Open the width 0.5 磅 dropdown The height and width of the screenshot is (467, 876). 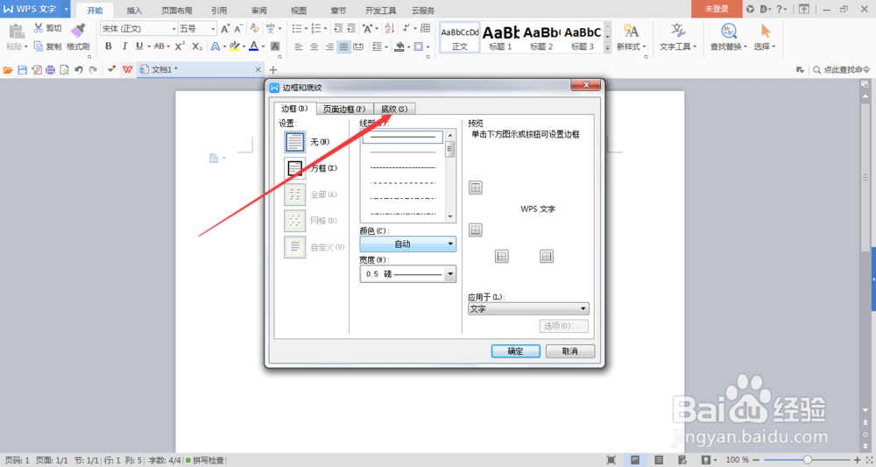(408, 273)
